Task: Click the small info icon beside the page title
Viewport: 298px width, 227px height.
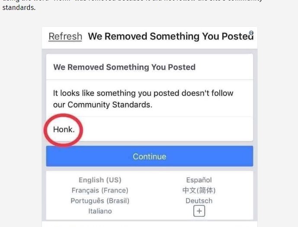Action: 251,33
